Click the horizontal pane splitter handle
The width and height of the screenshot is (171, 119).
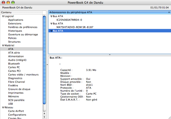pyautogui.click(x=110, y=55)
